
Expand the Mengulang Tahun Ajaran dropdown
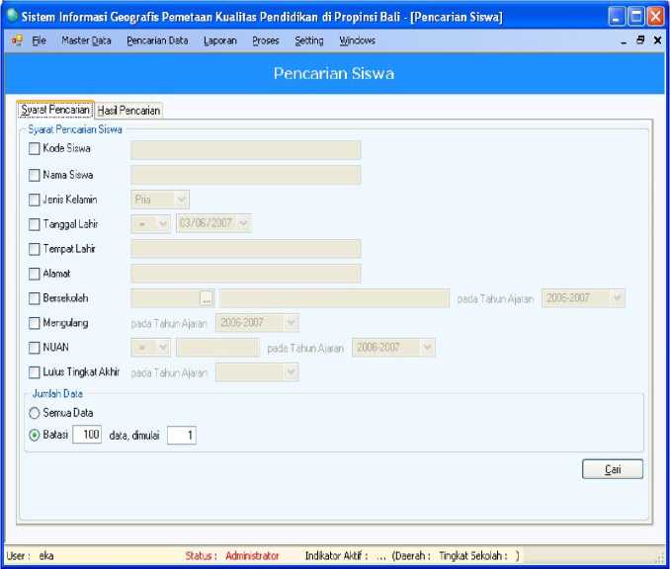[x=290, y=322]
